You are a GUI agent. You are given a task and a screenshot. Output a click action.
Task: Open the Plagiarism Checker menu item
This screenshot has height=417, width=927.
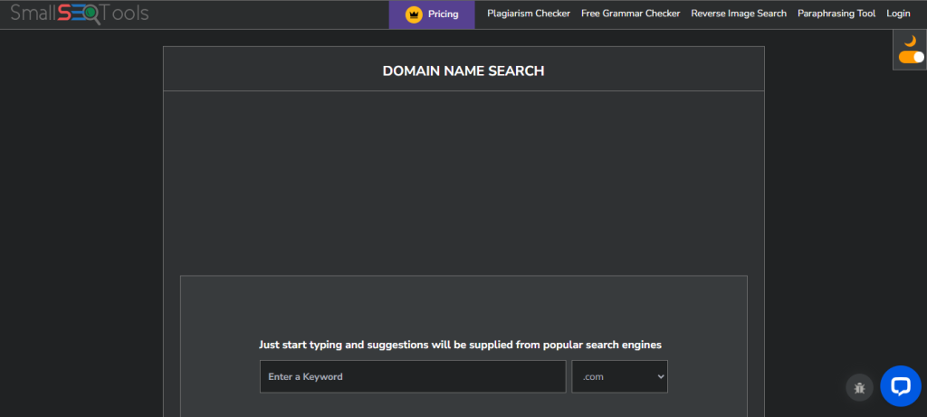tap(529, 14)
